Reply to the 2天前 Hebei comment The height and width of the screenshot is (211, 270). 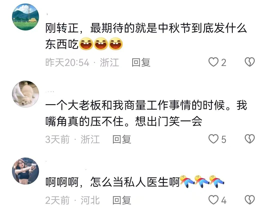[122, 200]
